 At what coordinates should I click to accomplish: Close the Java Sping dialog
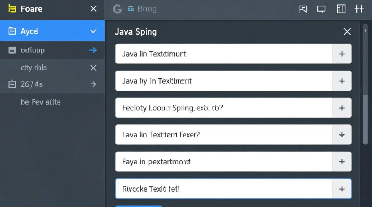click(347, 32)
